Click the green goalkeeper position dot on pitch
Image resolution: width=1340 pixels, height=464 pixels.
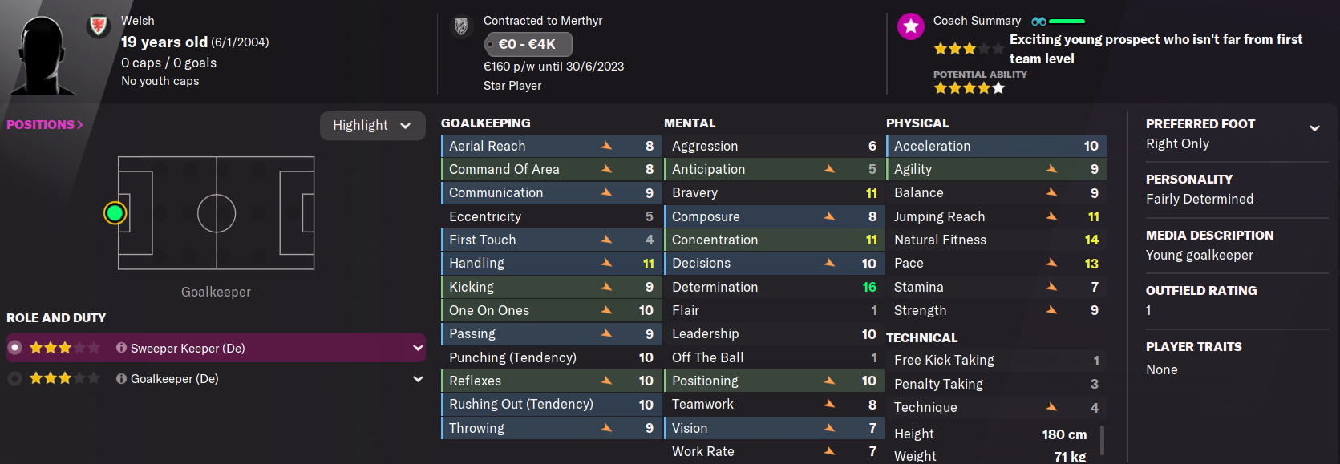(115, 212)
